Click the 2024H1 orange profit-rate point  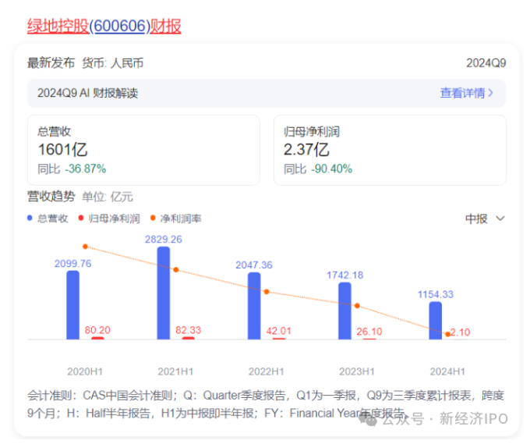(447, 334)
